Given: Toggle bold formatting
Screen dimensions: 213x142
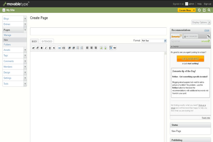Looking at the screenshot, I should coord(42,48).
